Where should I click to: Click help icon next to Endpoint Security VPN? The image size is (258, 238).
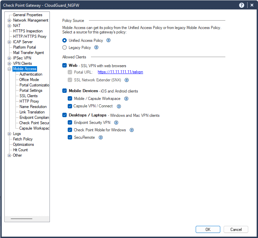(116, 123)
